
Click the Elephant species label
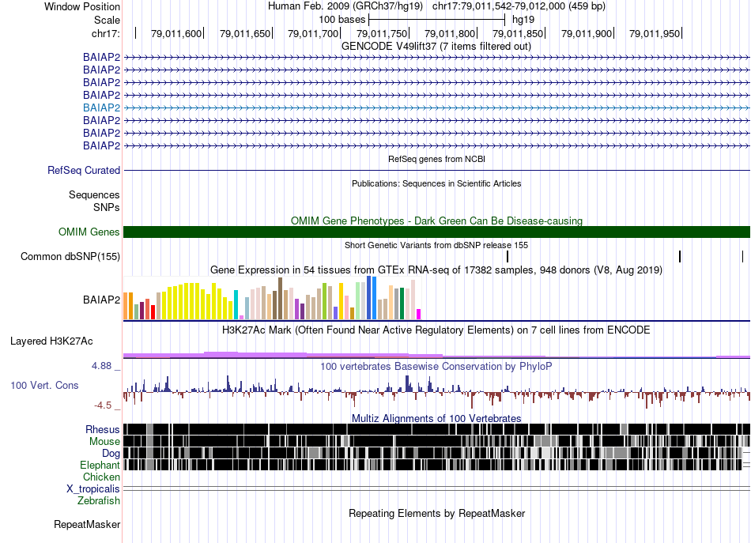point(100,466)
